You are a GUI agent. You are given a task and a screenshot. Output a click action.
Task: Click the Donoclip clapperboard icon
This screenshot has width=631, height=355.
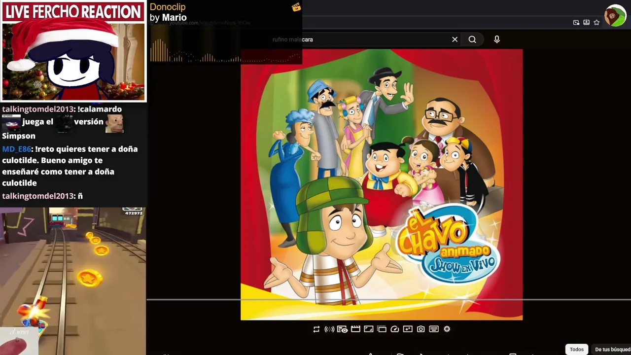coord(296,7)
